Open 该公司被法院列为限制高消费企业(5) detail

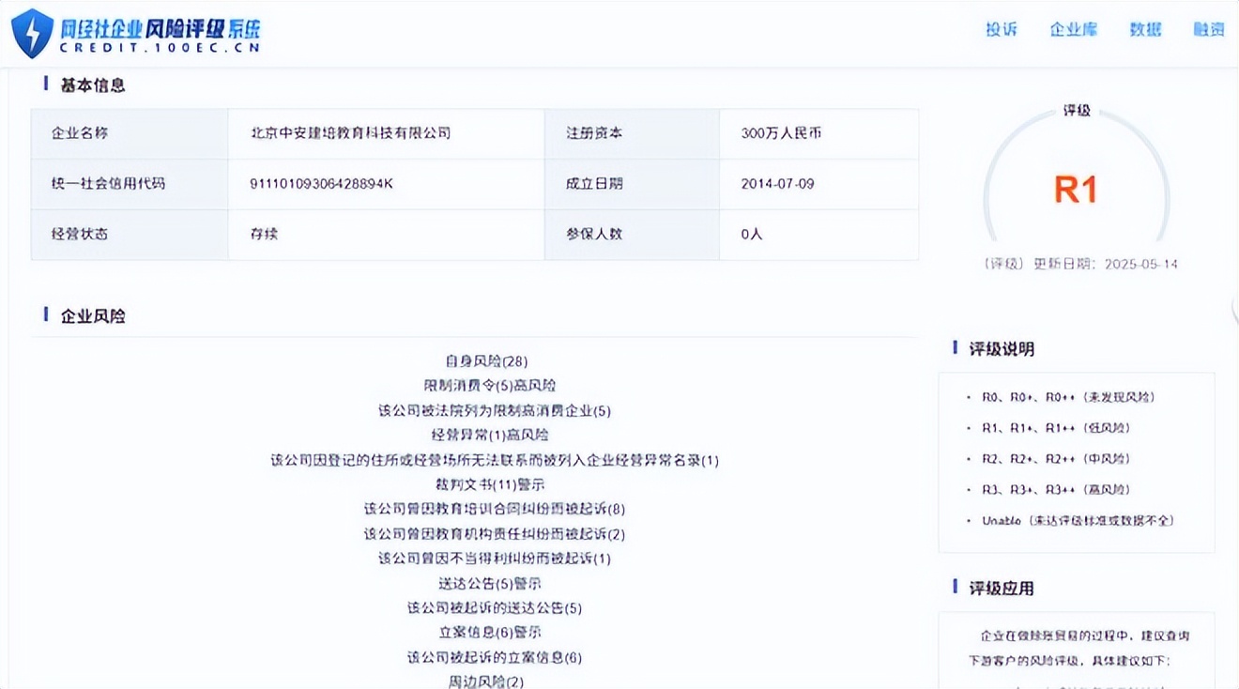click(x=494, y=411)
